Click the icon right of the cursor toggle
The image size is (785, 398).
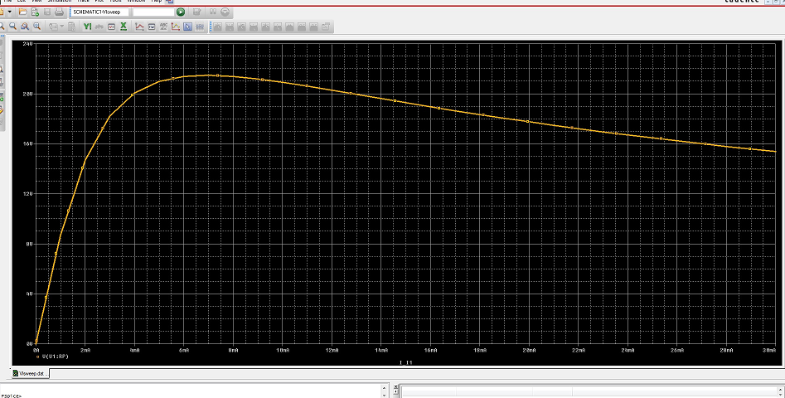(200, 27)
